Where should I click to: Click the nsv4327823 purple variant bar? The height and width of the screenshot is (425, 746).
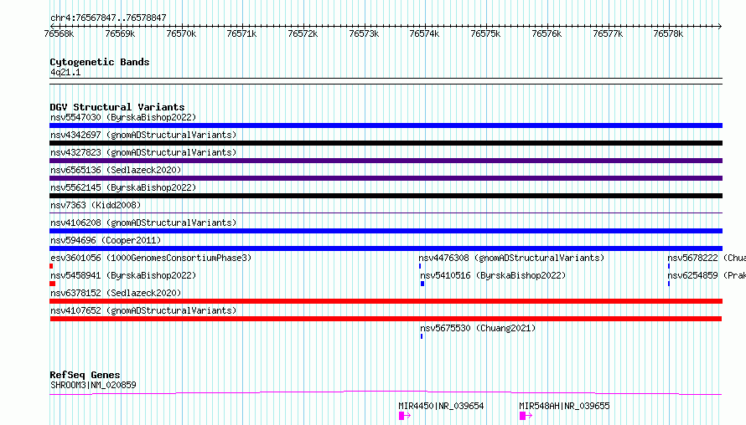tap(386, 161)
